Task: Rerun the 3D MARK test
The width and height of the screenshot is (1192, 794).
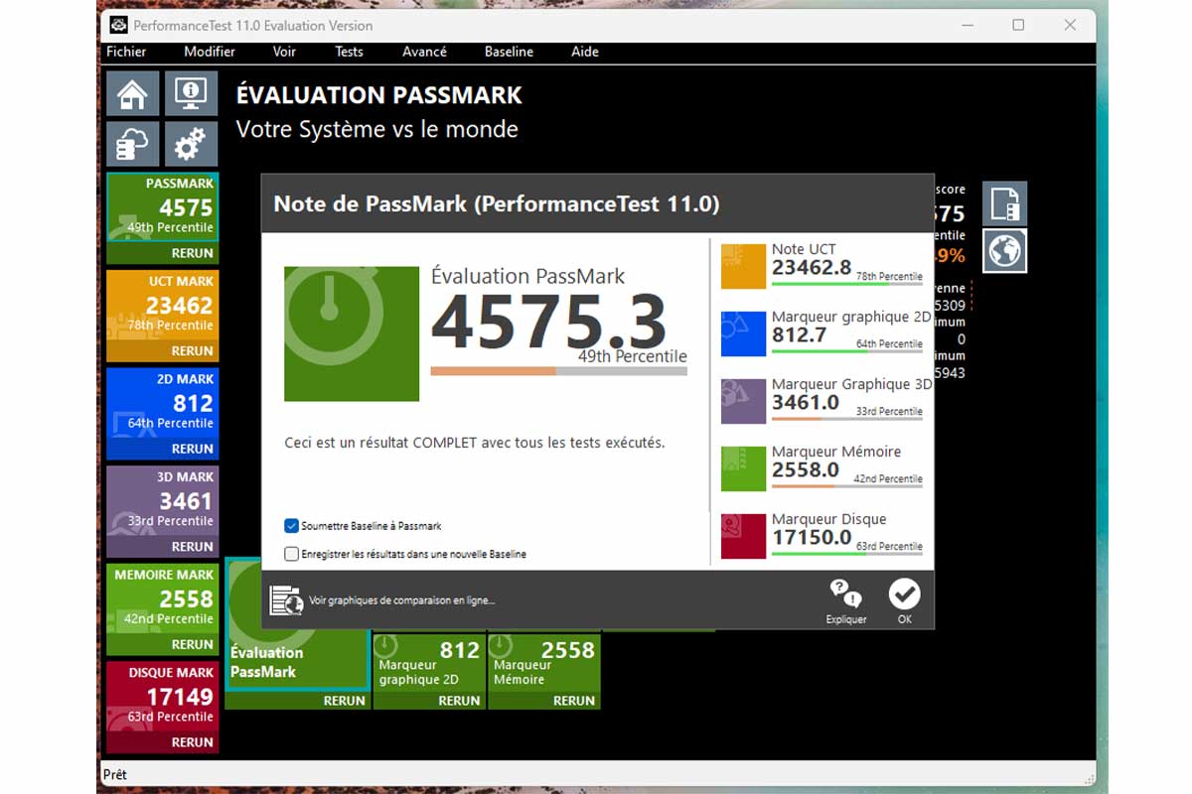Action: coord(192,546)
